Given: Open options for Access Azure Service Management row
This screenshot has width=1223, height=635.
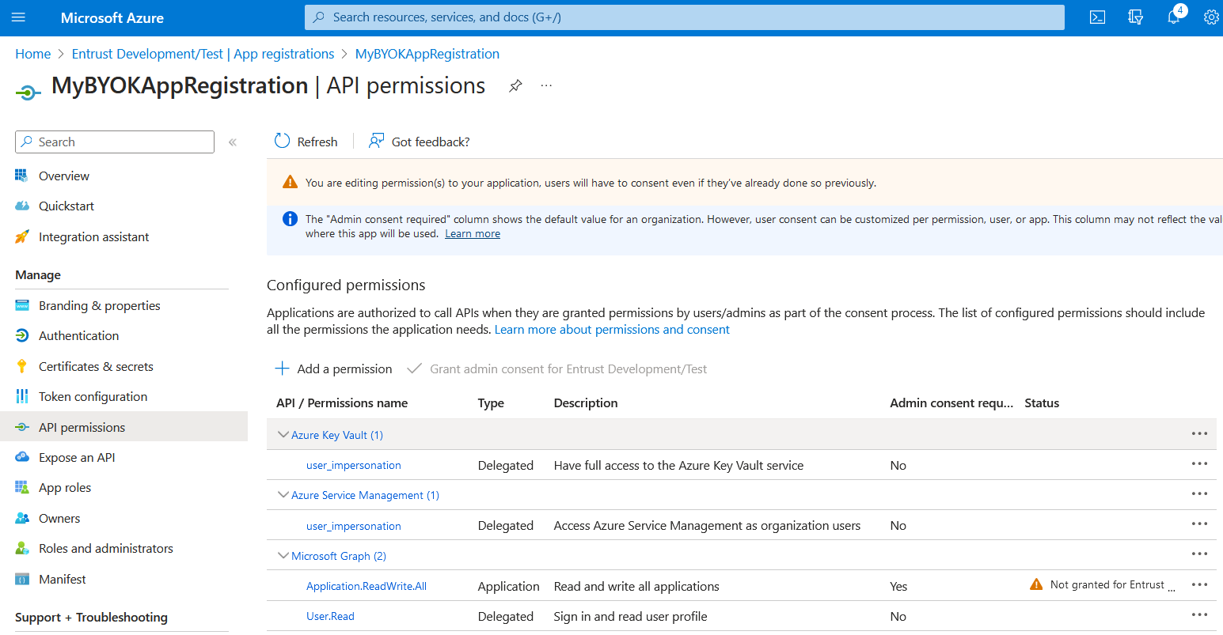Looking at the screenshot, I should 1199,523.
